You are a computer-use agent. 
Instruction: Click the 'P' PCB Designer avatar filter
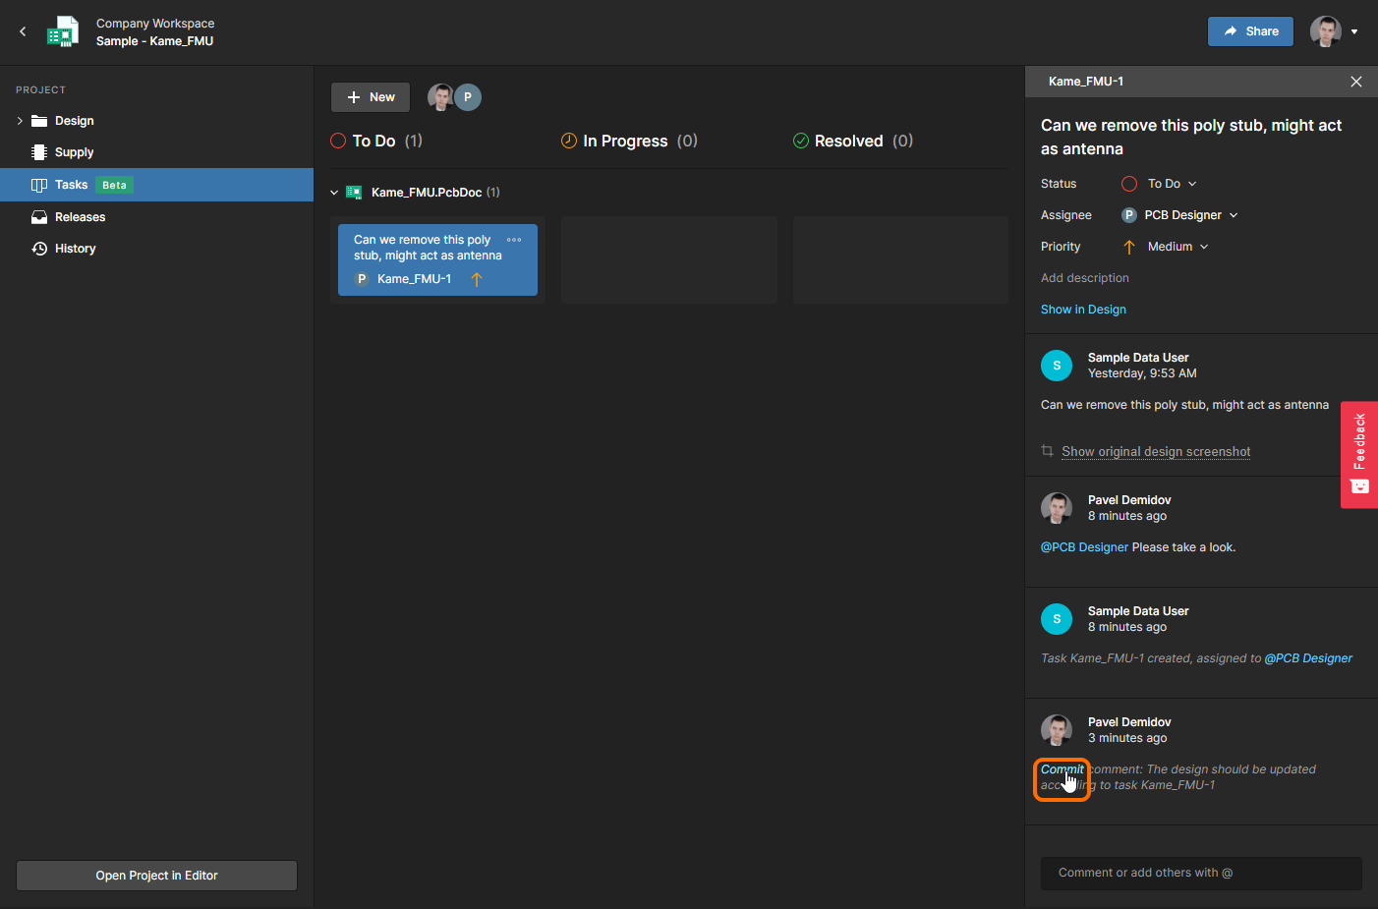click(468, 97)
